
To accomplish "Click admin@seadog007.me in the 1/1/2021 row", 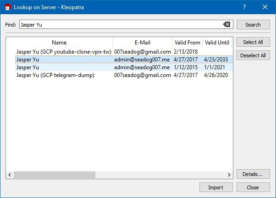I will [142, 67].
